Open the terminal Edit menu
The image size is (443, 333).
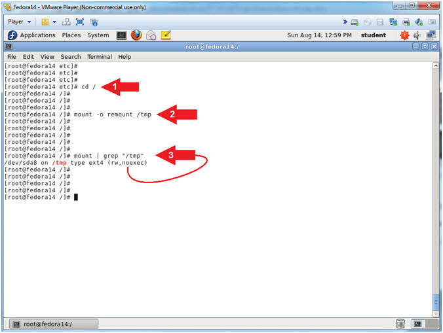coord(28,57)
